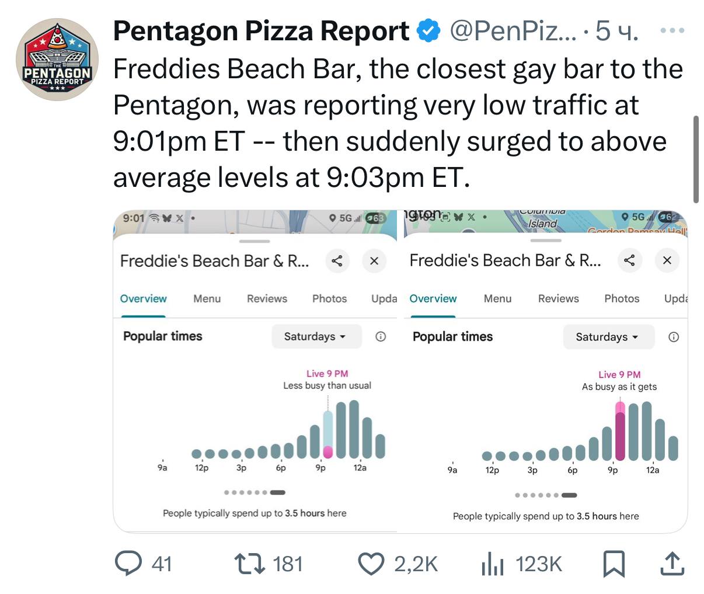
Task: Bookmark this tweet
Action: pos(614,564)
